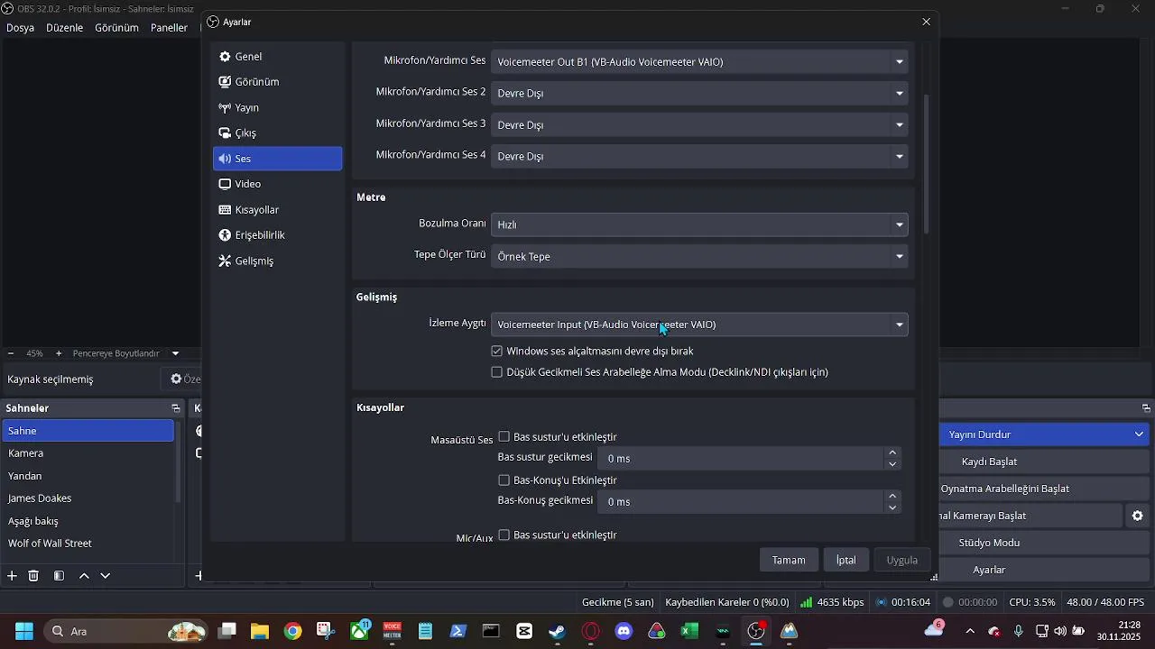Viewport: 1155px width, 649px height.
Task: Open the Tepe Ölçer Türü dropdown
Action: point(699,256)
